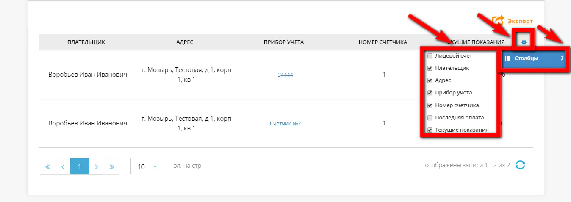This screenshot has width=571, height=202.
Task: Sort by the Плательщик column header
Action: pyautogui.click(x=86, y=42)
